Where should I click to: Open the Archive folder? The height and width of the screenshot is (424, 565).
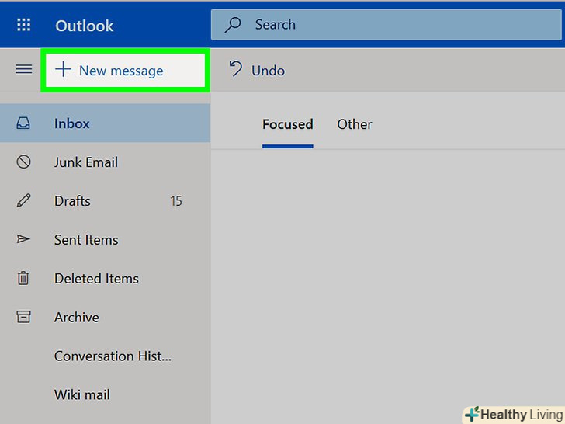105,317
